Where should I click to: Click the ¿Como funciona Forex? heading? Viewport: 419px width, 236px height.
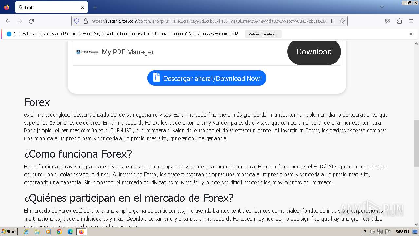[78, 154]
